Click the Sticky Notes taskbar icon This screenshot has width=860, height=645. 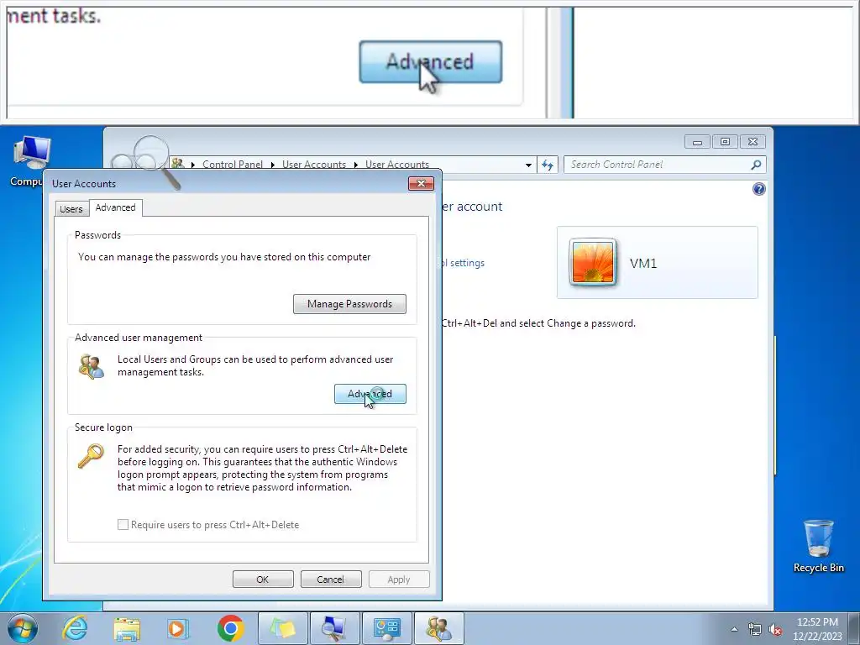coord(282,628)
